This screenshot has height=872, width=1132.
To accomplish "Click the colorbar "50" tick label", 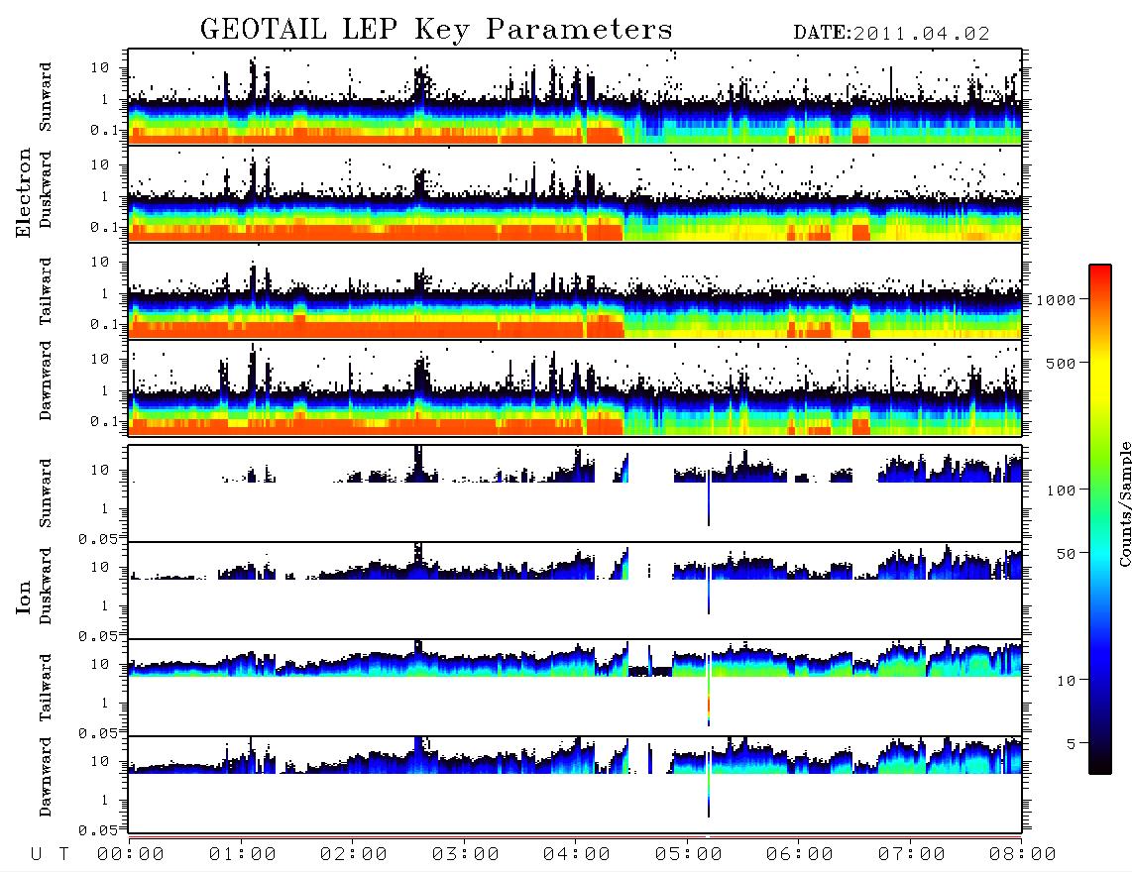I will 1066,554.
